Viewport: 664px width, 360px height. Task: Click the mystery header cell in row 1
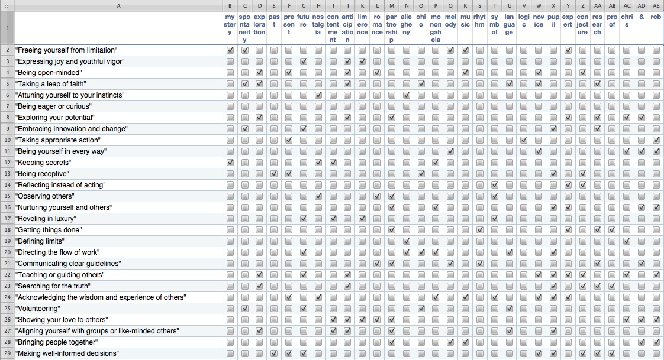(x=230, y=27)
